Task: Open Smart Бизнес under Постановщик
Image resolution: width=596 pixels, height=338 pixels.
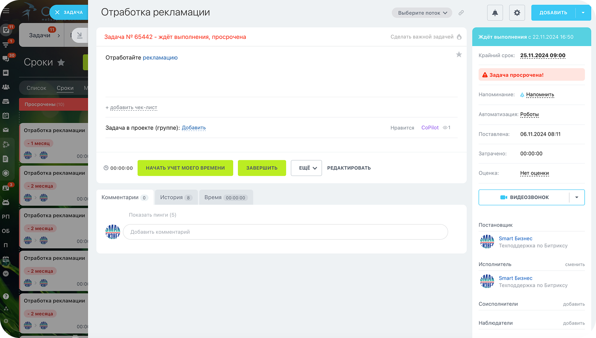Action: pos(516,238)
